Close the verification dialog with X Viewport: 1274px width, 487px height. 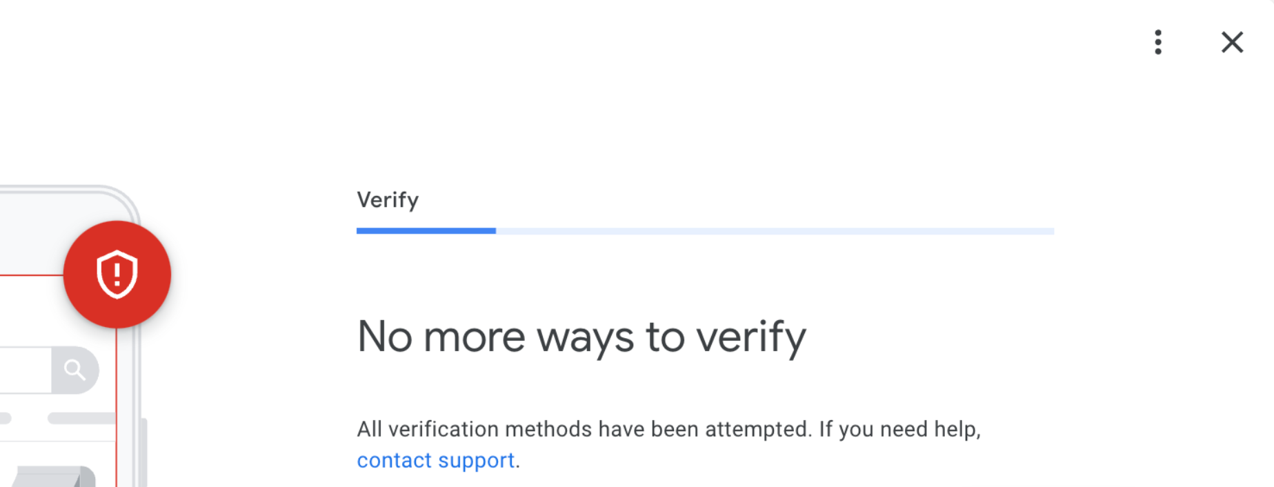pos(1232,42)
